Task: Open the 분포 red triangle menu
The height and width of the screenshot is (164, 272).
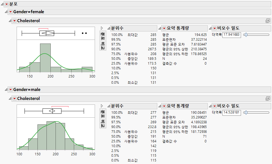Action: pos(6,4)
